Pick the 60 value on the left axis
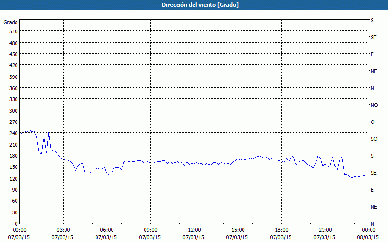The image size is (388, 242). [15, 201]
